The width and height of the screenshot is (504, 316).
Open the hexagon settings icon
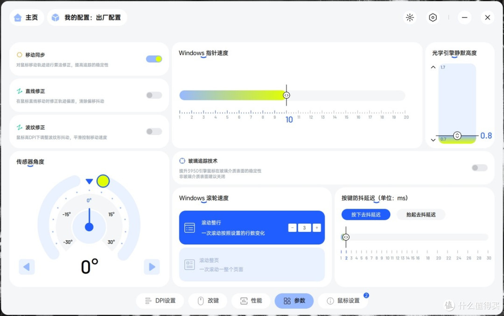click(433, 17)
